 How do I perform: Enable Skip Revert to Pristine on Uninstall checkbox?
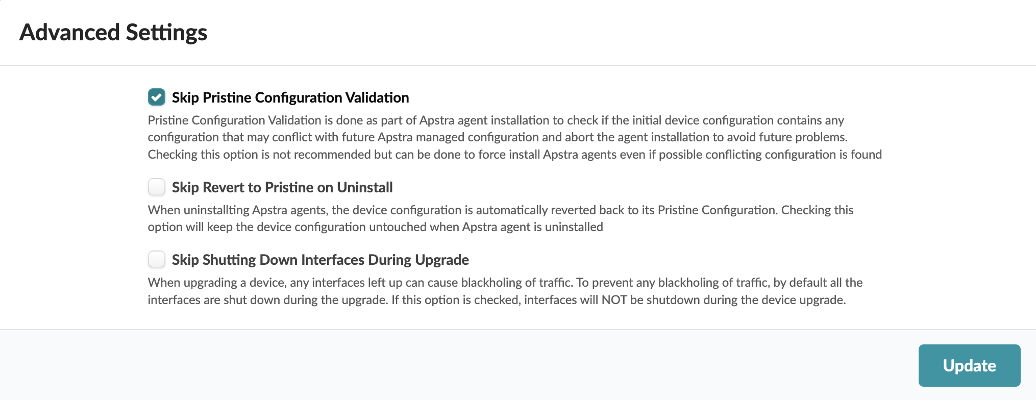point(157,187)
